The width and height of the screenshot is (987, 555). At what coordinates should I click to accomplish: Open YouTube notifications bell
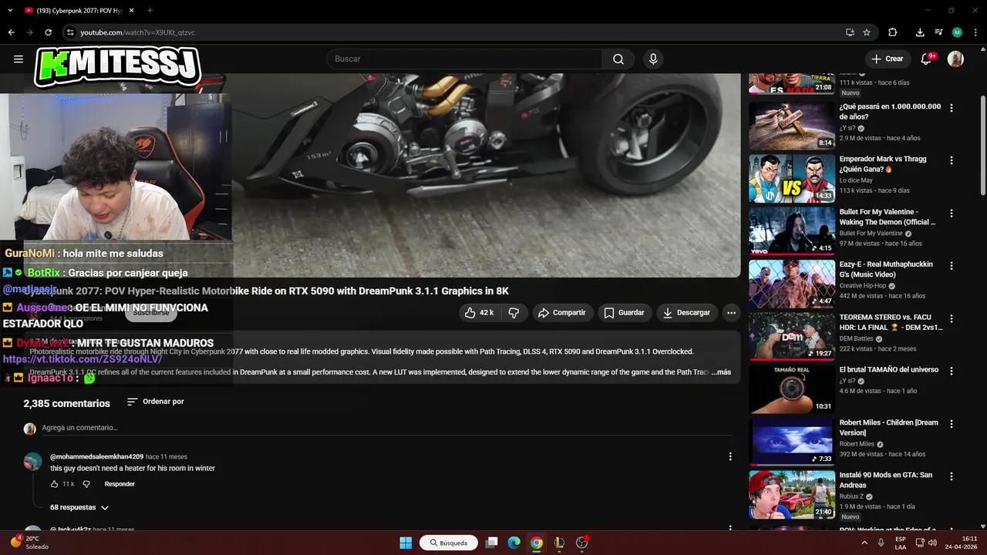coord(927,59)
